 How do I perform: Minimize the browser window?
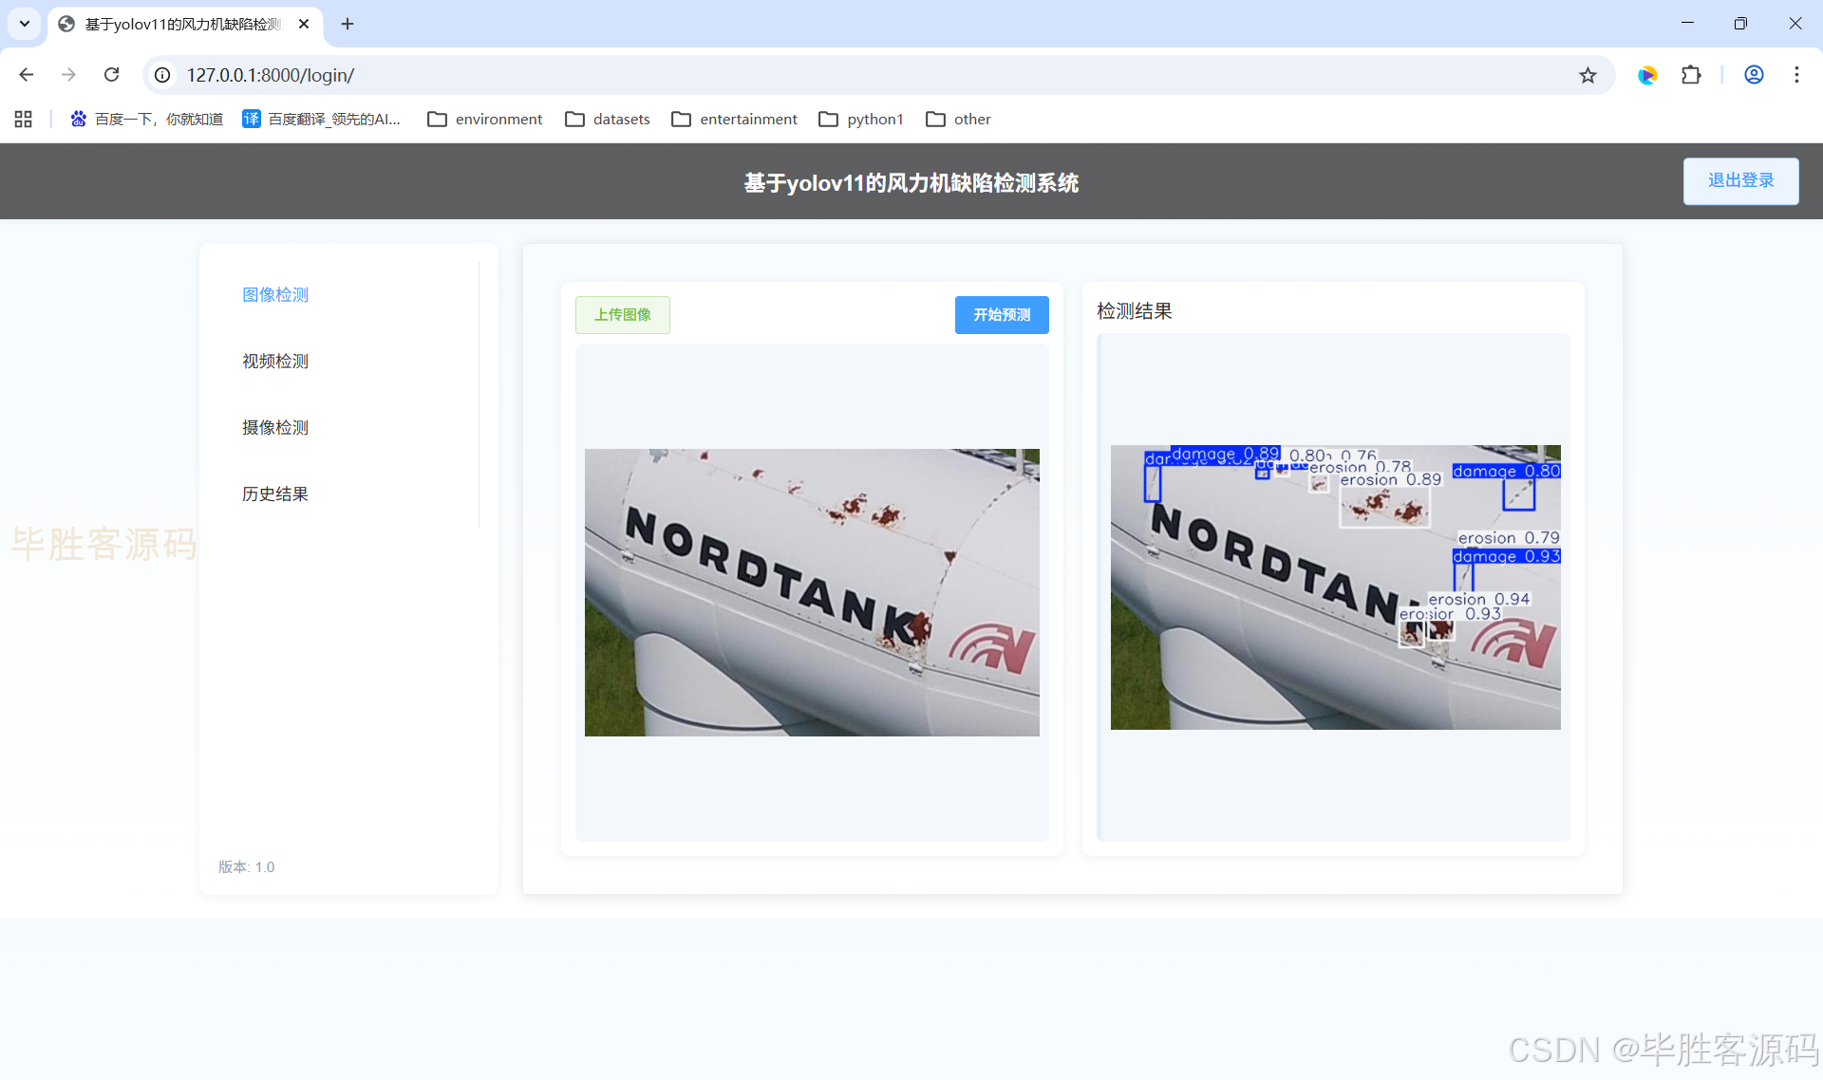tap(1687, 24)
